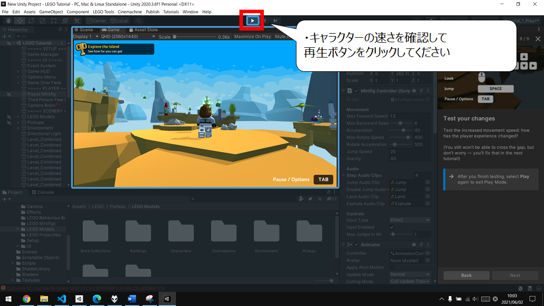Viewport: 544px width, 306px height.
Task: Open Hierarchy create plus menu
Action: click(6, 36)
